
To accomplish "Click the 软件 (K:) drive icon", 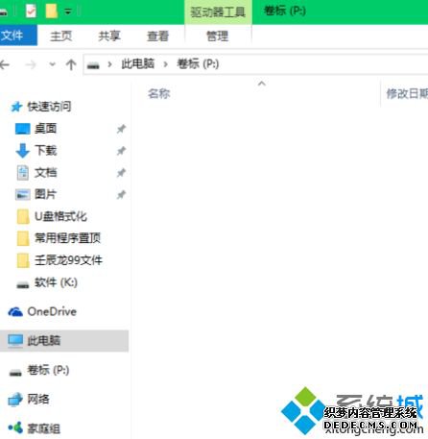I will (23, 284).
